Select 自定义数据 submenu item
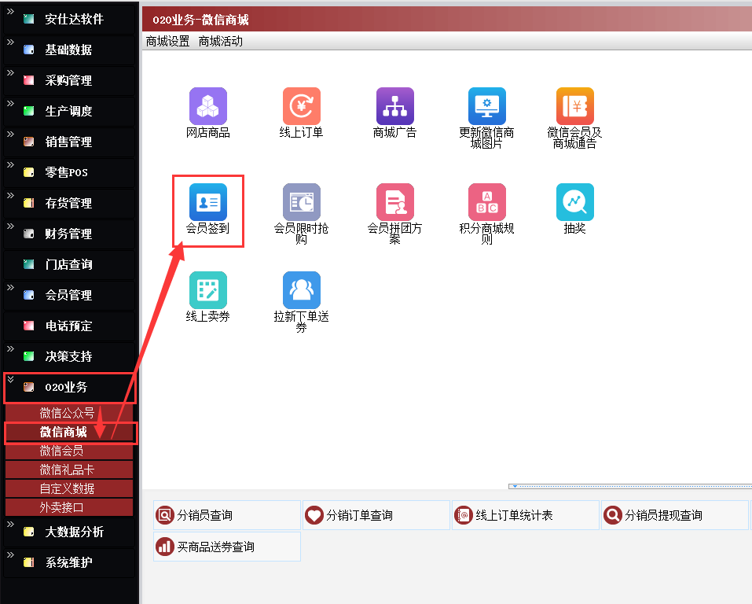 point(69,488)
